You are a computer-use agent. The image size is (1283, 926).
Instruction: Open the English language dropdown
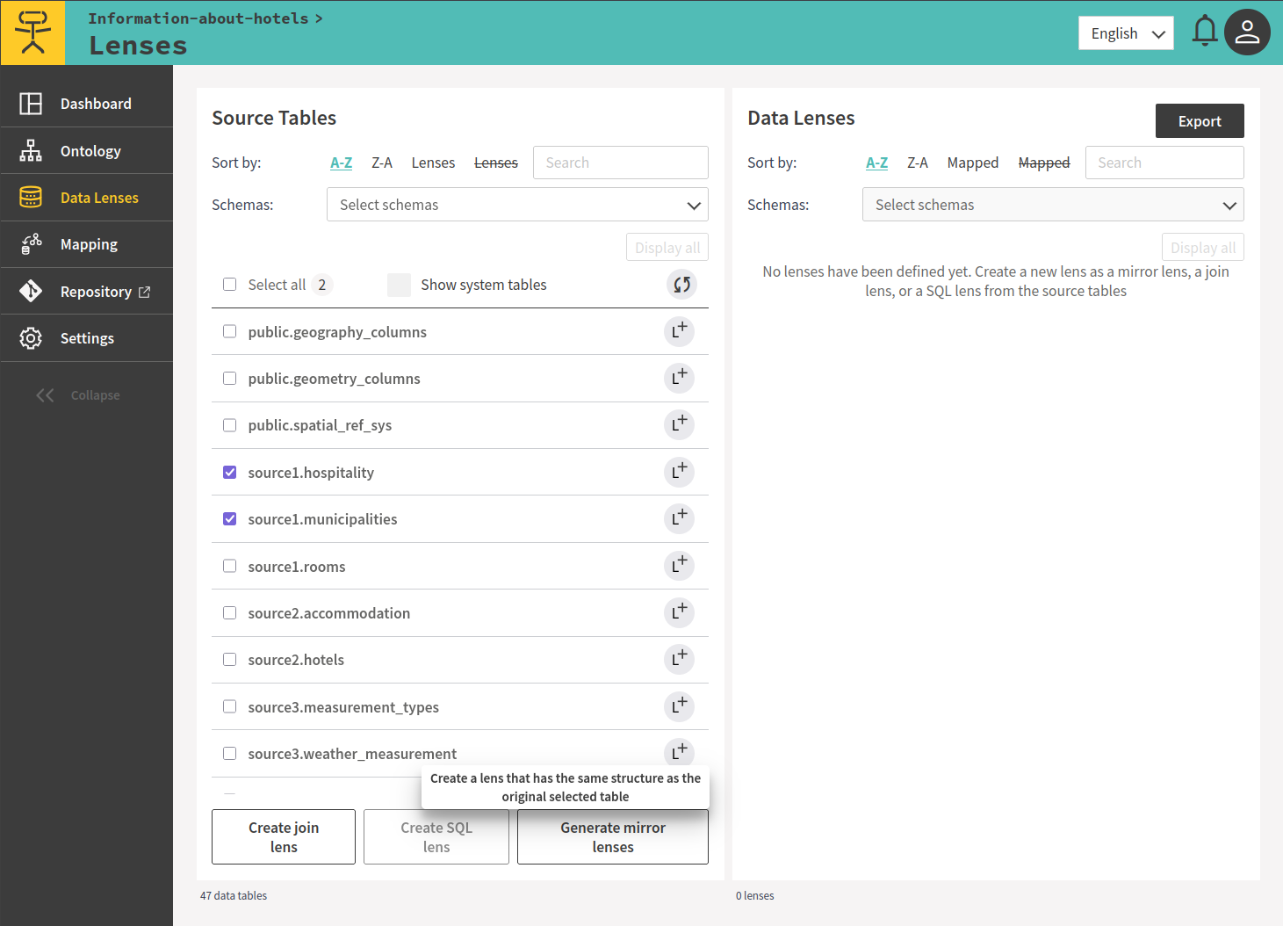point(1126,33)
